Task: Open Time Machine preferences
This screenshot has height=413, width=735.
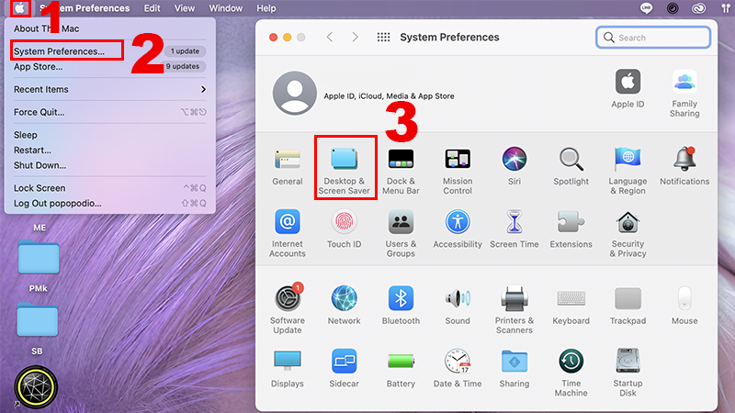Action: (x=571, y=373)
